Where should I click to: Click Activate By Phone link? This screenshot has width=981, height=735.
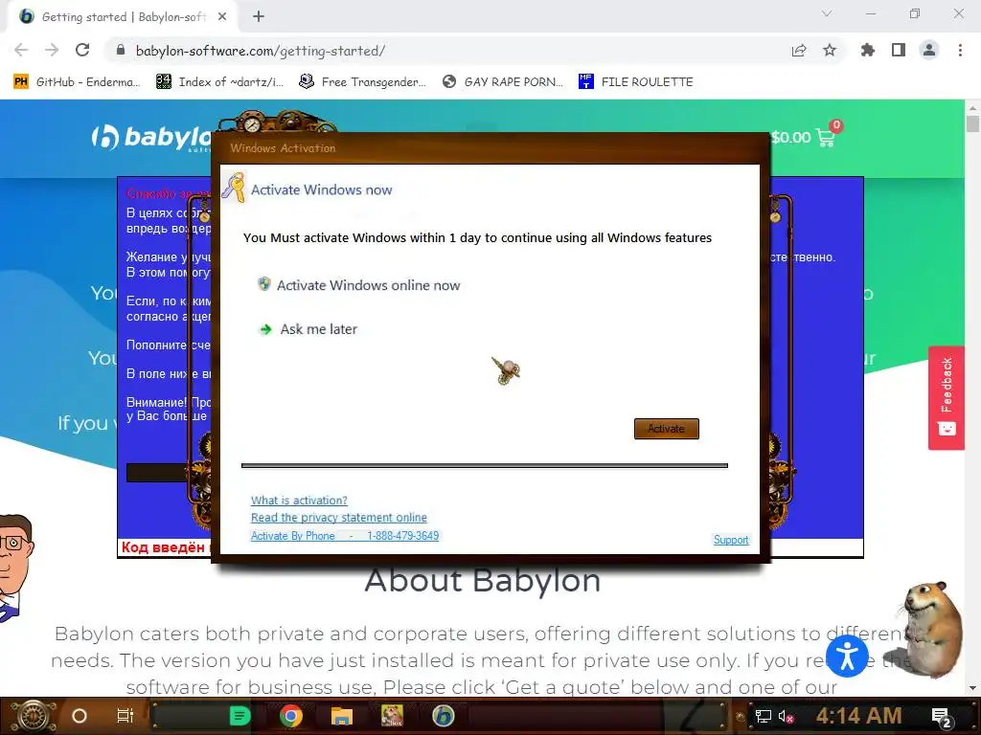pyautogui.click(x=345, y=536)
